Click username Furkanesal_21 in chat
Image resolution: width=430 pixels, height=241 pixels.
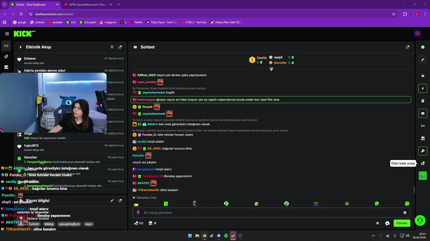click(x=153, y=176)
